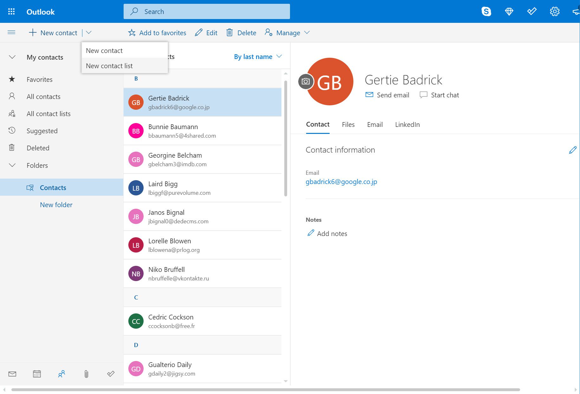Choose New contact from the dropdown menu
Screen dimensions: 580x394
[125, 50]
